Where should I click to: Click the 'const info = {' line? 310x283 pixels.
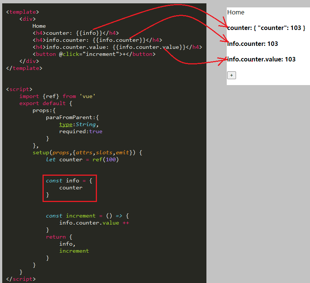[69, 181]
